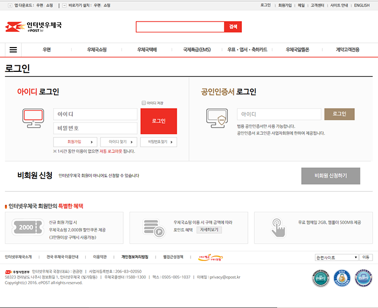The image size is (378, 308).
Task: Click the arrow on 아이디 찾기 button
Action: pyautogui.click(x=131, y=142)
